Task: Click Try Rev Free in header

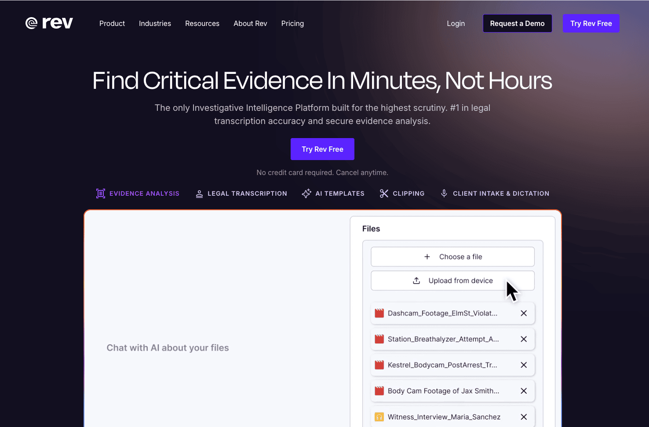Action: click(591, 23)
